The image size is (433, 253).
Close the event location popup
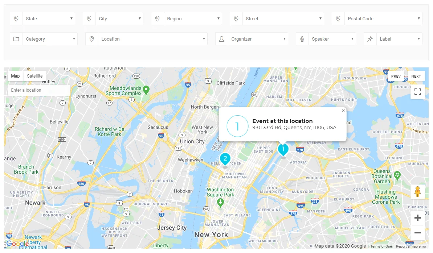tap(343, 111)
